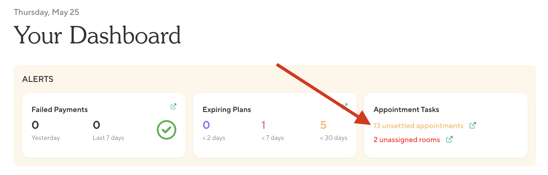This screenshot has width=548, height=175.
Task: Open Failed Payments external link icon
Action: tap(174, 106)
